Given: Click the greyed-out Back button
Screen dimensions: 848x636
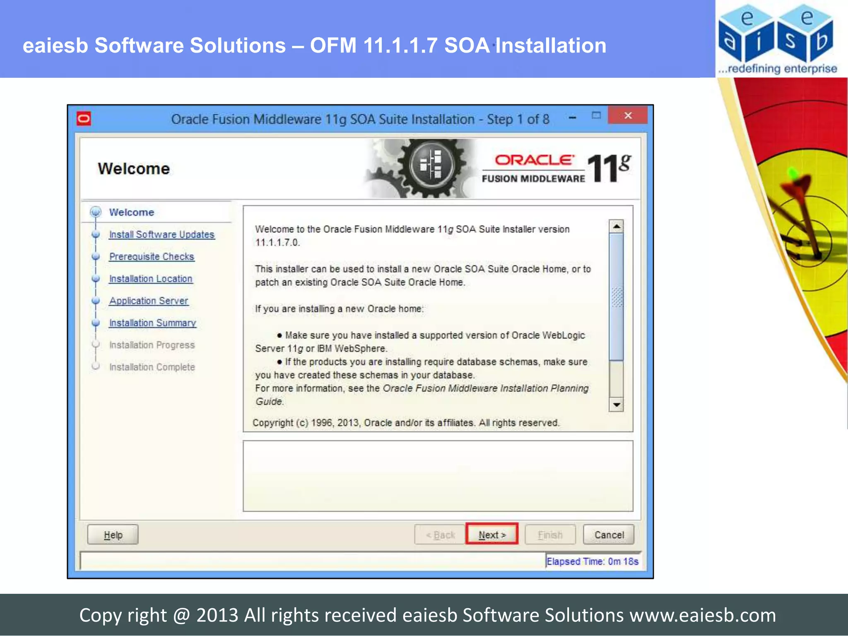Looking at the screenshot, I should (x=440, y=535).
